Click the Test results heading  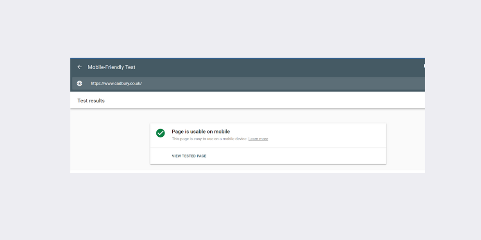pyautogui.click(x=91, y=101)
